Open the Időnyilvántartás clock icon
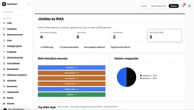The image size is (194, 110). [x=4, y=57]
